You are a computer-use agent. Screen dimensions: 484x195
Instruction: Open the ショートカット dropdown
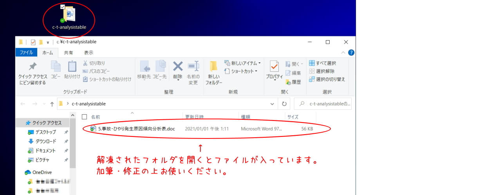[x=241, y=71]
